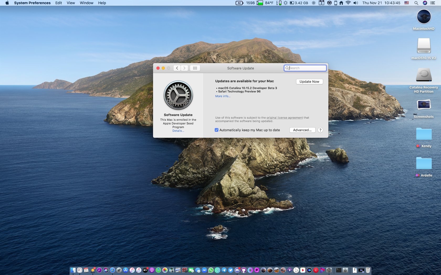441x275 pixels.
Task: Open the Apple menu
Action: tap(7, 3)
